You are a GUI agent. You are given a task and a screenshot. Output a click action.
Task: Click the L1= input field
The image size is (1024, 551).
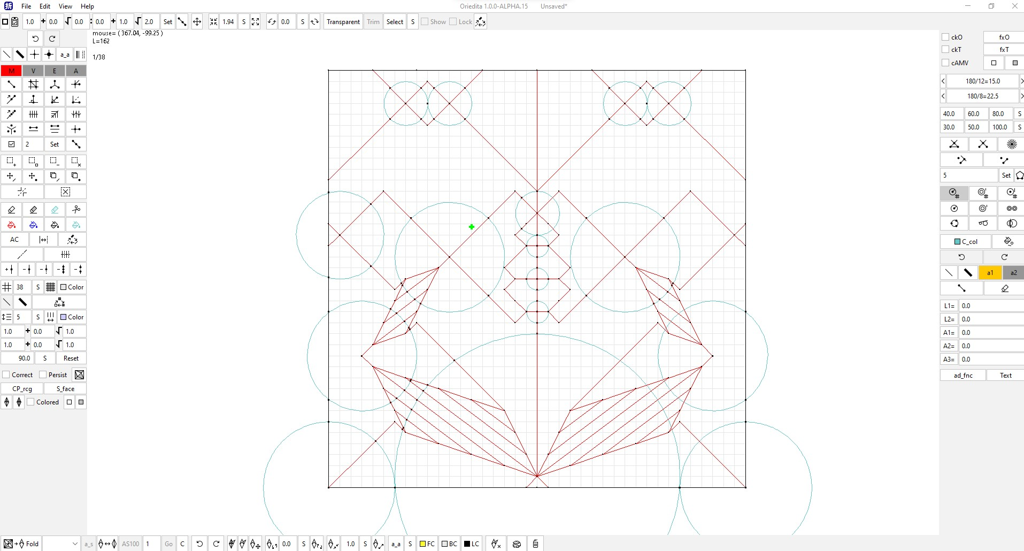[990, 306]
